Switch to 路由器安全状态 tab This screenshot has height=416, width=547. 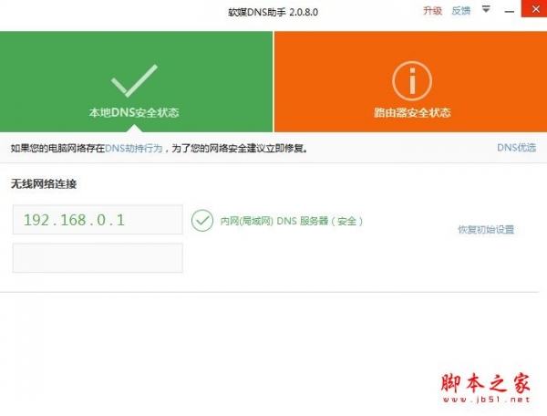click(x=411, y=82)
